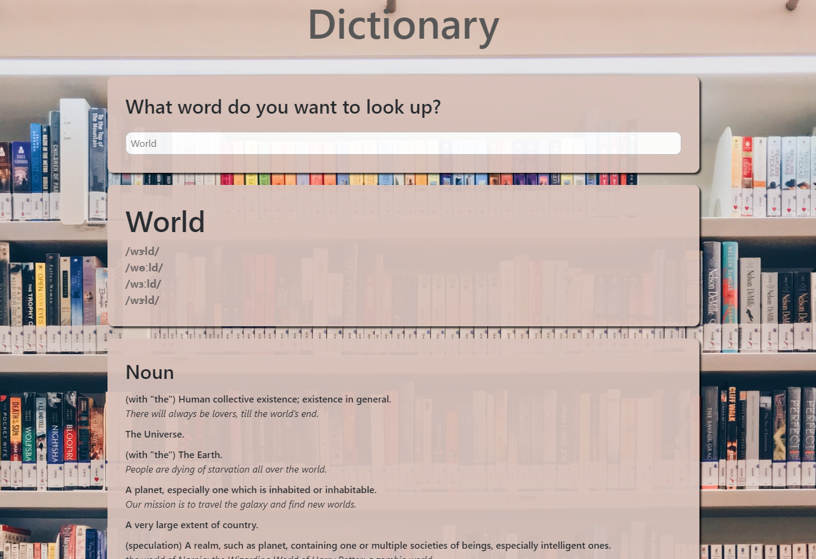Click definition 'A planet, especially one which is inhabited'
Screen dimensions: 816x559
tap(251, 490)
